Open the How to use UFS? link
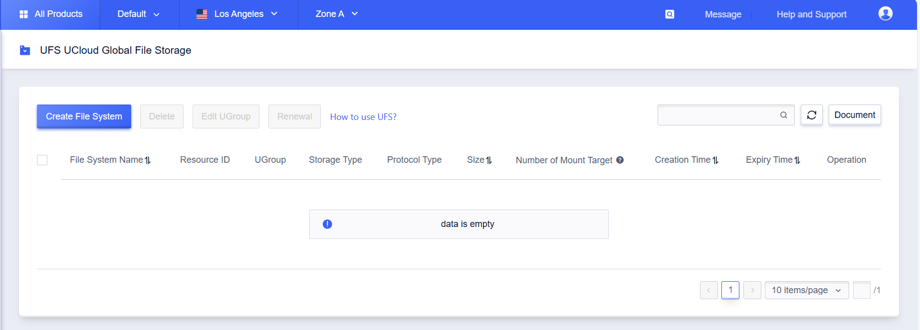The image size is (920, 330). [363, 117]
